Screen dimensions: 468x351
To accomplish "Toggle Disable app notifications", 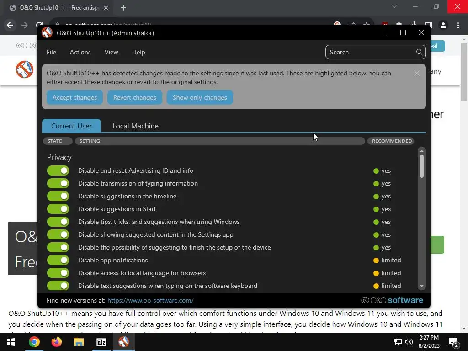I will [x=58, y=260].
